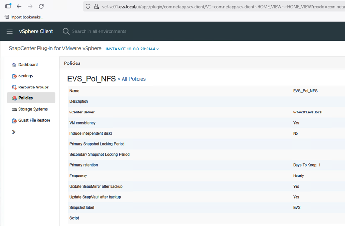Open the hamburger navigation menu

coord(10,31)
